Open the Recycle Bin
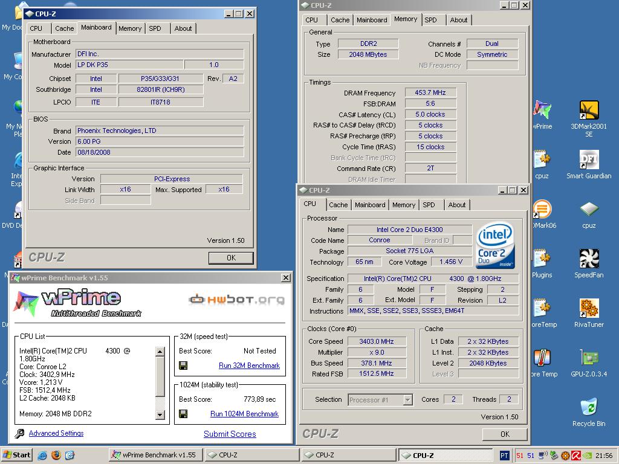 click(x=589, y=408)
